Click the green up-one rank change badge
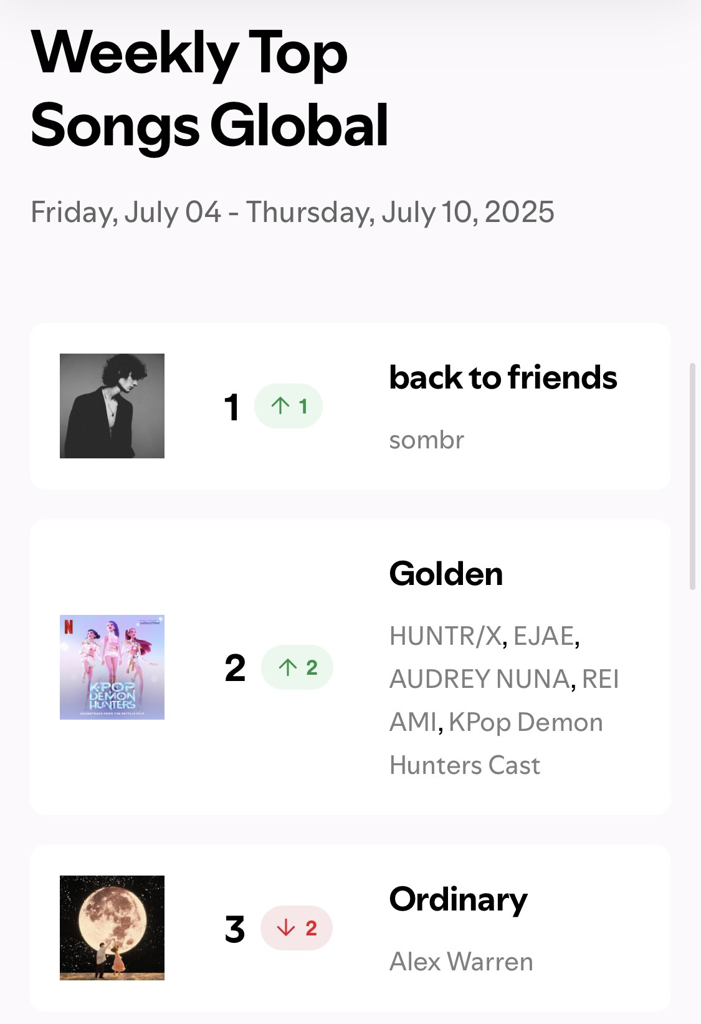 tap(289, 406)
